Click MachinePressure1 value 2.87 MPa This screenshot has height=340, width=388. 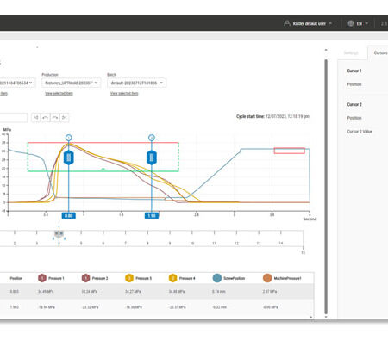[270, 292]
